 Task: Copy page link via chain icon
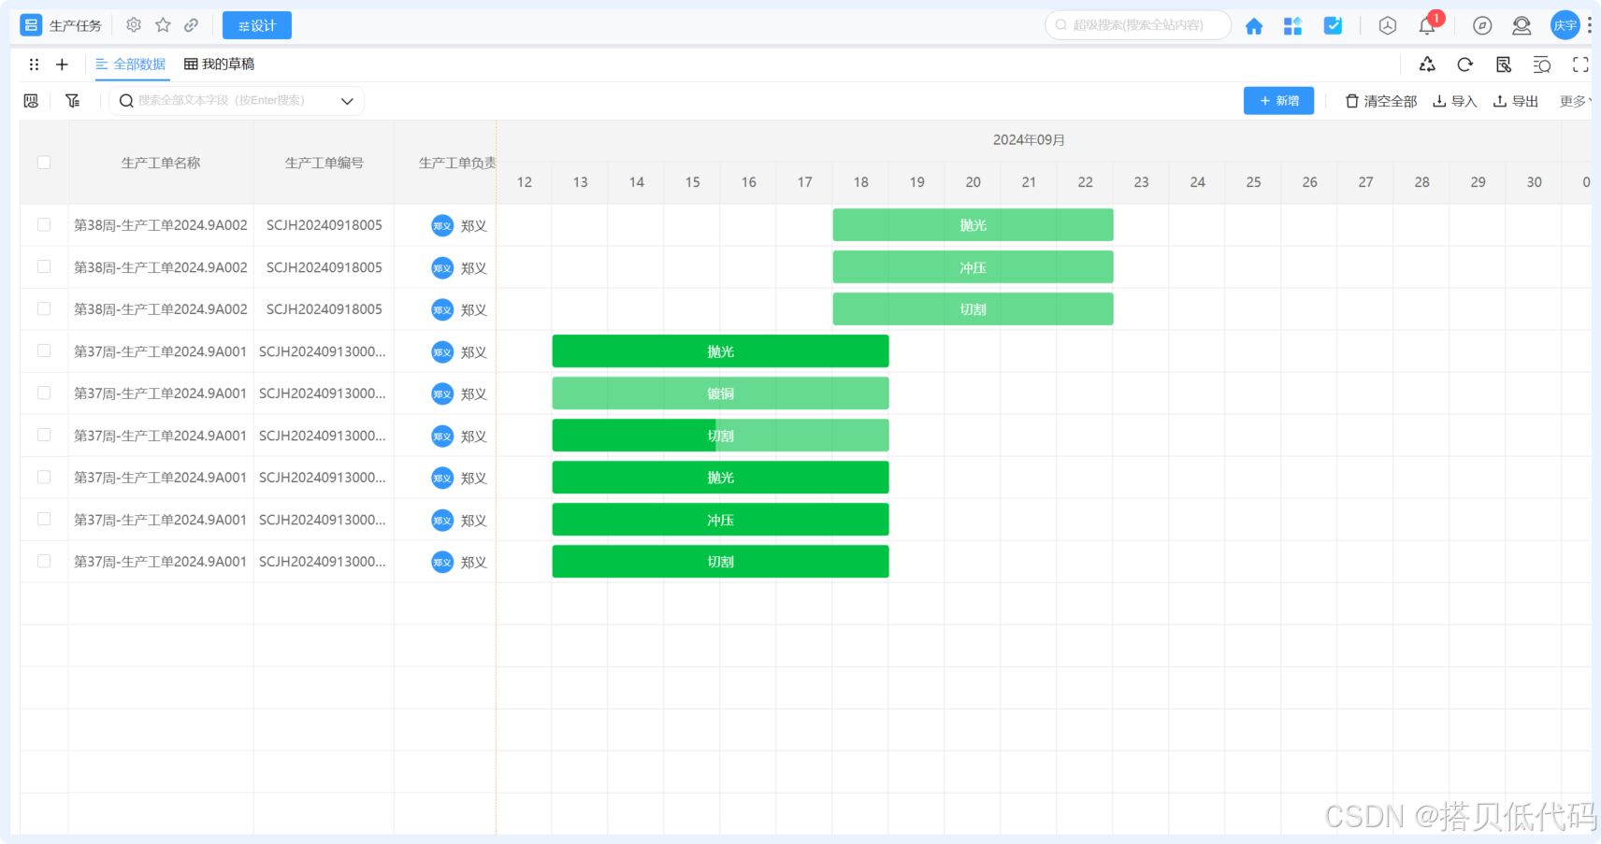(x=191, y=25)
